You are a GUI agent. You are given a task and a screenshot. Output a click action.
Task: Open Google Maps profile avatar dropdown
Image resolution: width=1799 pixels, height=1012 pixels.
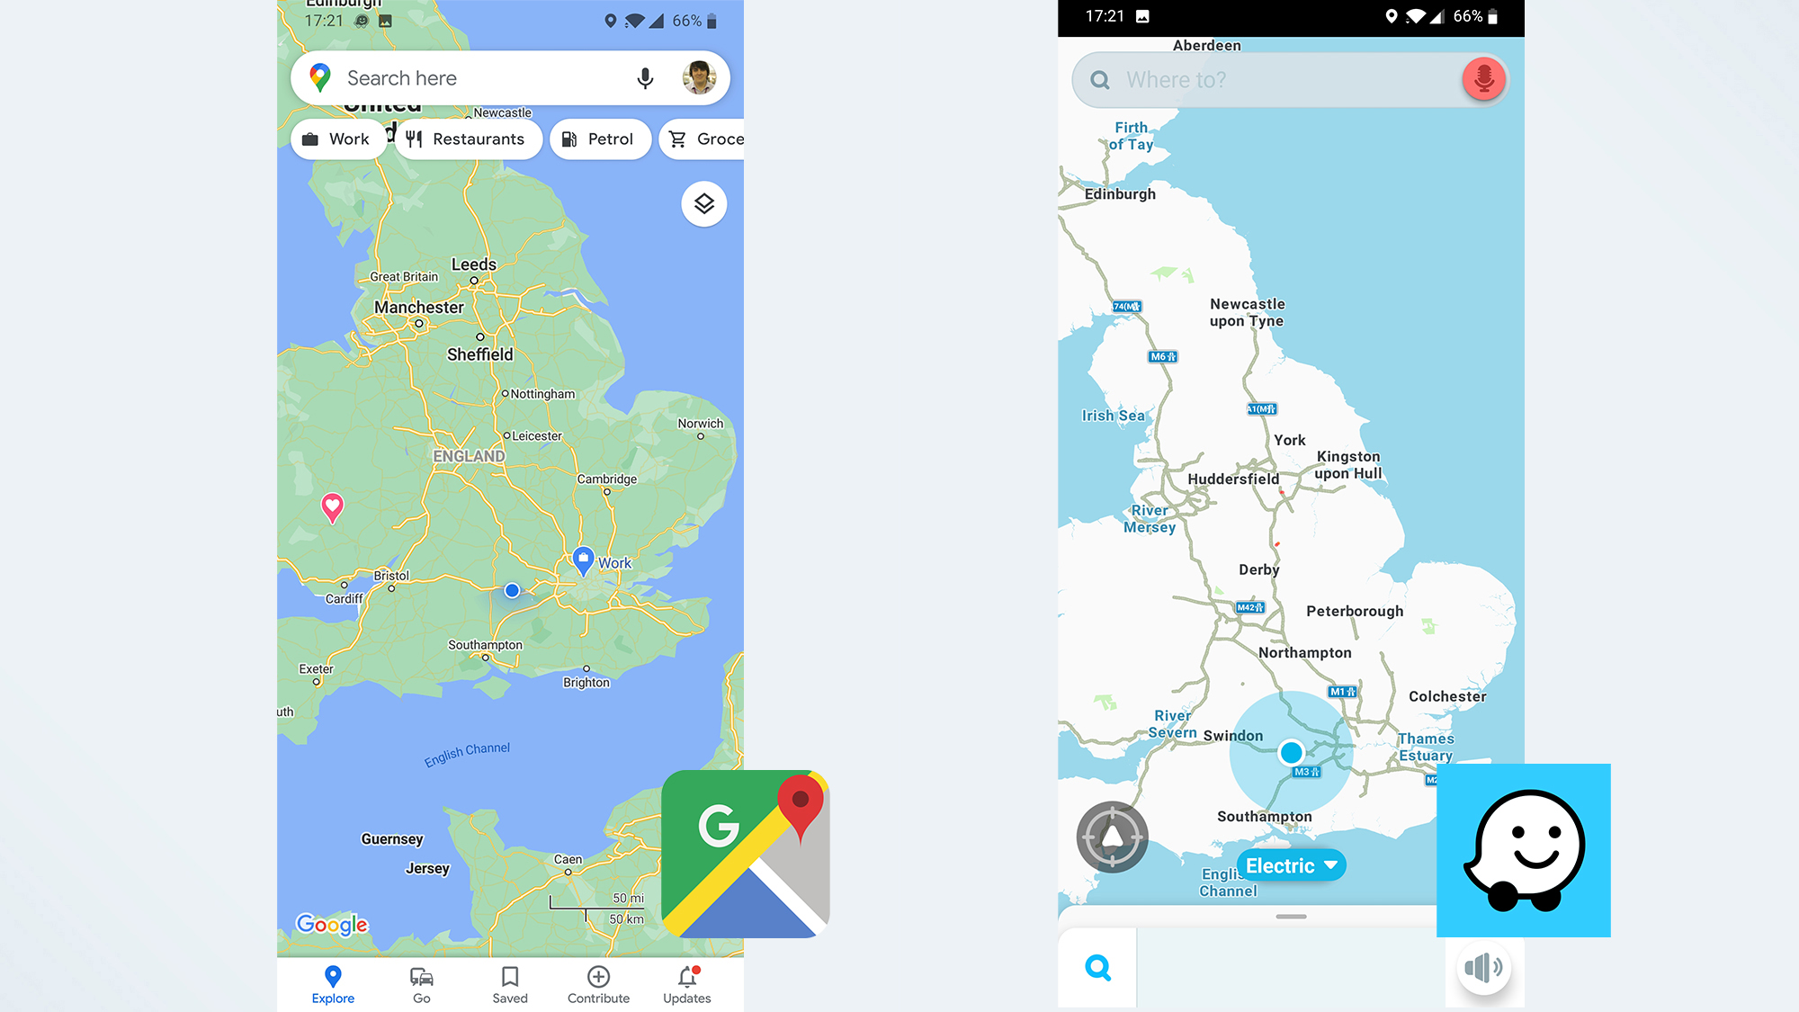(699, 78)
